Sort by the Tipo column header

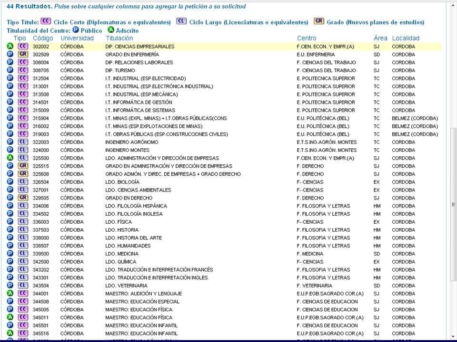(20, 38)
